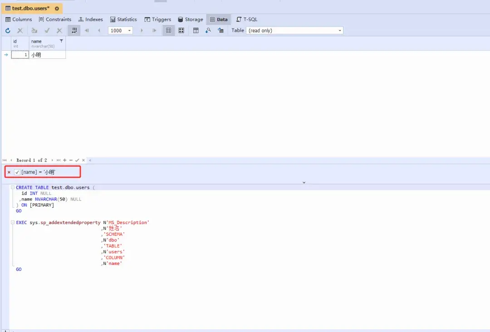Enable the filter icon on the name column
Screen dimensions: 490x332
(x=61, y=41)
